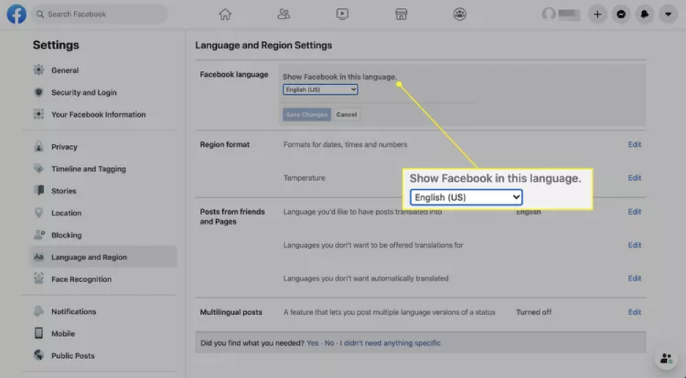Open the Notifications bell icon
Image resolution: width=686 pixels, height=378 pixels.
click(x=644, y=14)
